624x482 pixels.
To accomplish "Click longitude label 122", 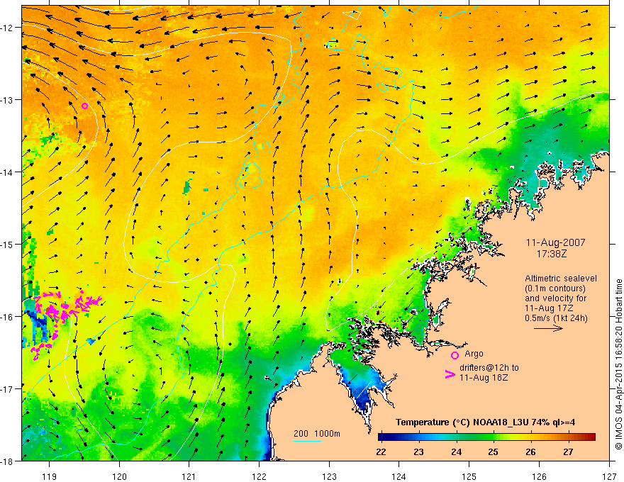I will click(259, 476).
